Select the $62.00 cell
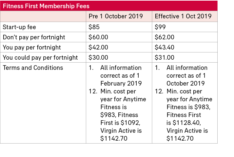The image size is (234, 157). (x=164, y=37)
